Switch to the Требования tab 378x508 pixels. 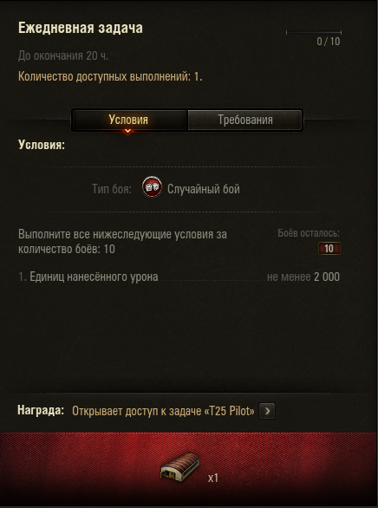point(245,120)
